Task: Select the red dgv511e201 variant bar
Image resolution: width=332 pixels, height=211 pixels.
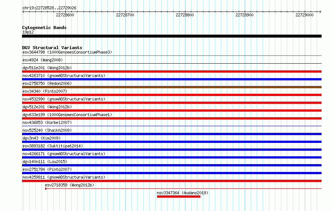Action: [172, 71]
